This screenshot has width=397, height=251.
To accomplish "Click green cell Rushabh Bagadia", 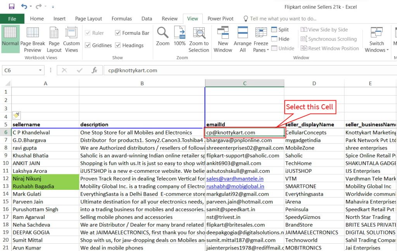I will point(45,186).
